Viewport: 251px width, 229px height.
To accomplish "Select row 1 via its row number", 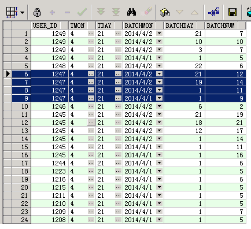I will (x=21, y=34).
